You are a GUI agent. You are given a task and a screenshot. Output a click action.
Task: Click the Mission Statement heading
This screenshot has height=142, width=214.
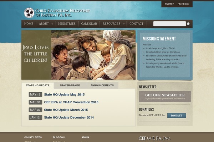point(159,39)
